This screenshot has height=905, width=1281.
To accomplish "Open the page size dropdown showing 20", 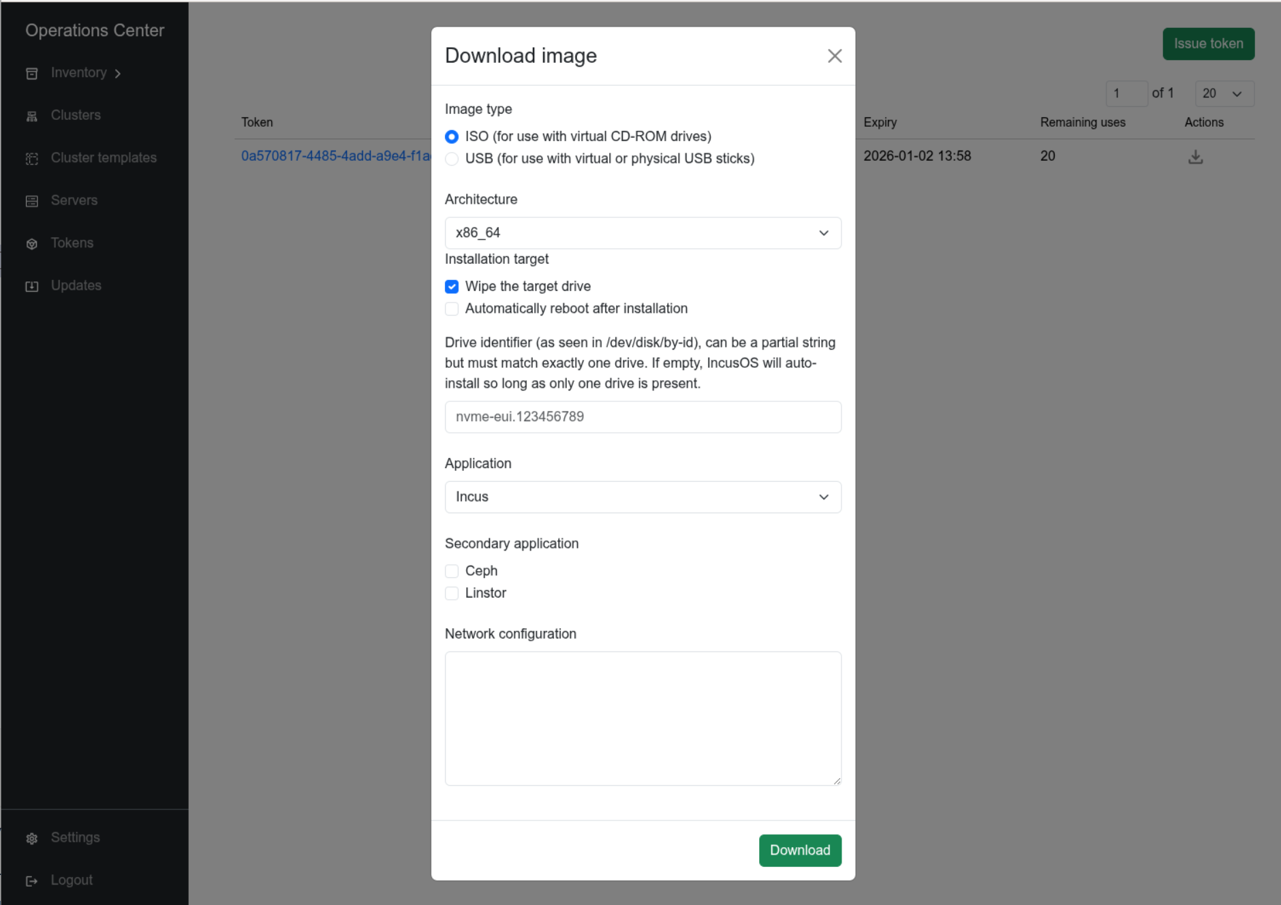I will [1224, 93].
